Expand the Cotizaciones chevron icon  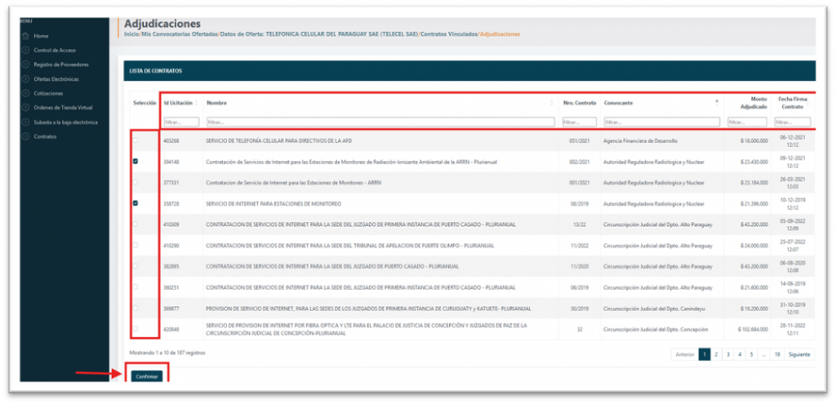[25, 93]
